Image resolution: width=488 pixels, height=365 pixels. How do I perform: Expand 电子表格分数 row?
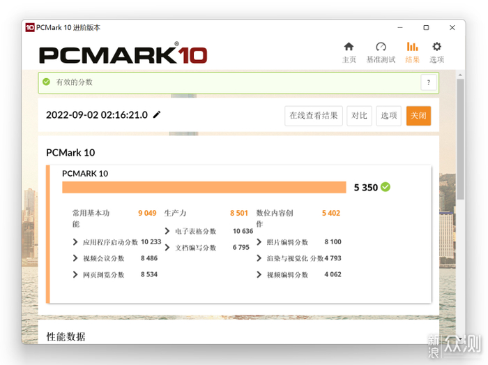pyautogui.click(x=167, y=231)
